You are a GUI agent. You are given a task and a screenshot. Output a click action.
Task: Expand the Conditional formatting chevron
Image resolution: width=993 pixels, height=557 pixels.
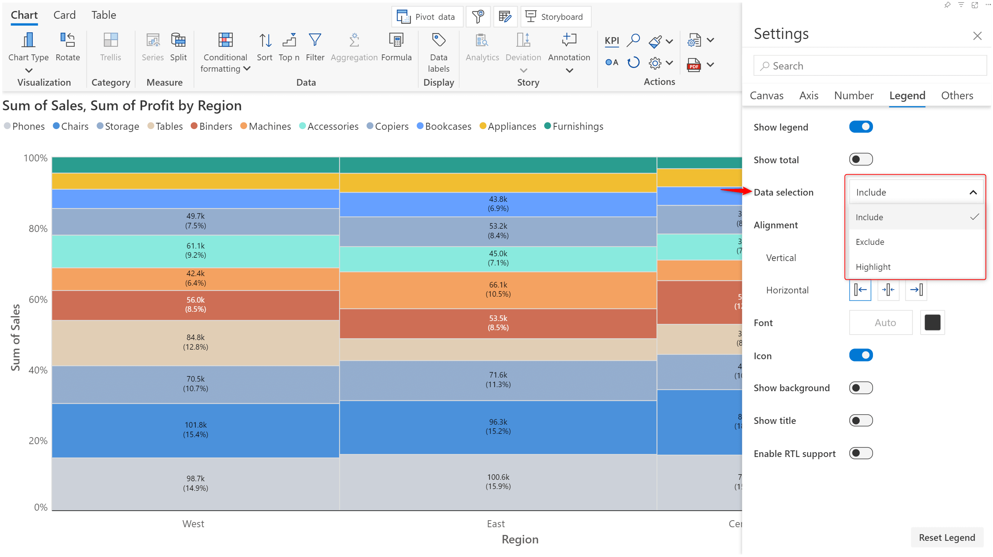[x=247, y=68]
